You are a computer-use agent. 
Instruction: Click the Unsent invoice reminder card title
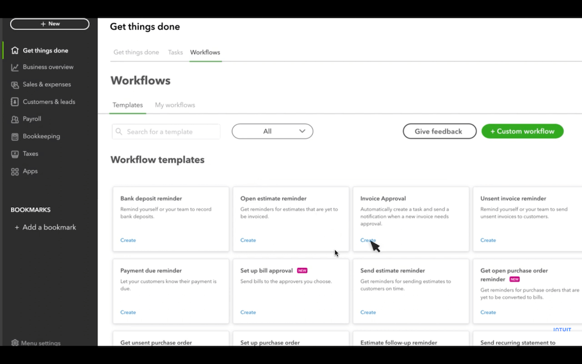513,199
